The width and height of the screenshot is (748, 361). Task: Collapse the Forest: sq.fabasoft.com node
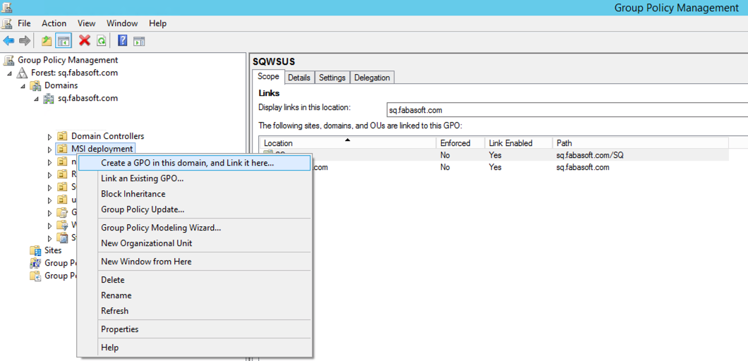[10, 73]
